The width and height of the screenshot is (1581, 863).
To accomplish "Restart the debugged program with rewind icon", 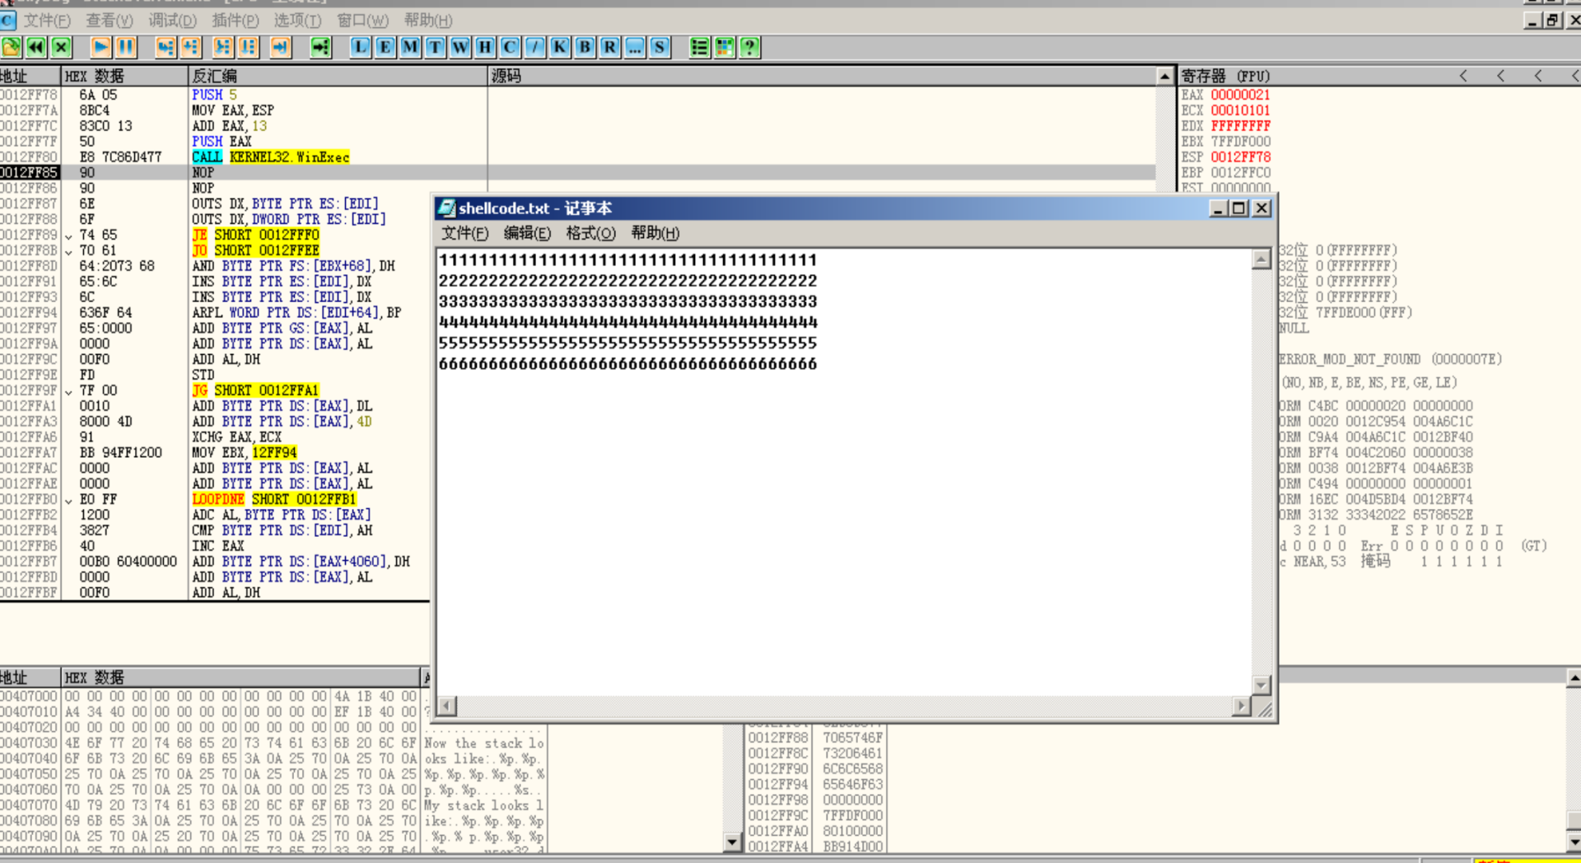I will coord(36,48).
